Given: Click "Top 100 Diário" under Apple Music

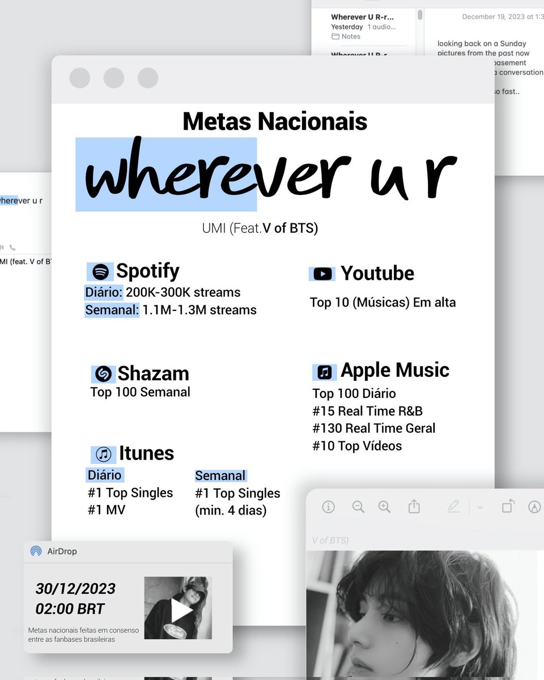Looking at the screenshot, I should [x=354, y=394].
